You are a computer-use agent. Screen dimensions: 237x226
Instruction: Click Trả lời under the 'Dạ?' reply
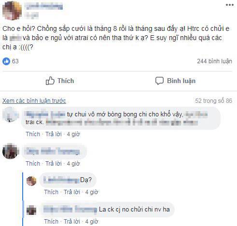pos(72,192)
